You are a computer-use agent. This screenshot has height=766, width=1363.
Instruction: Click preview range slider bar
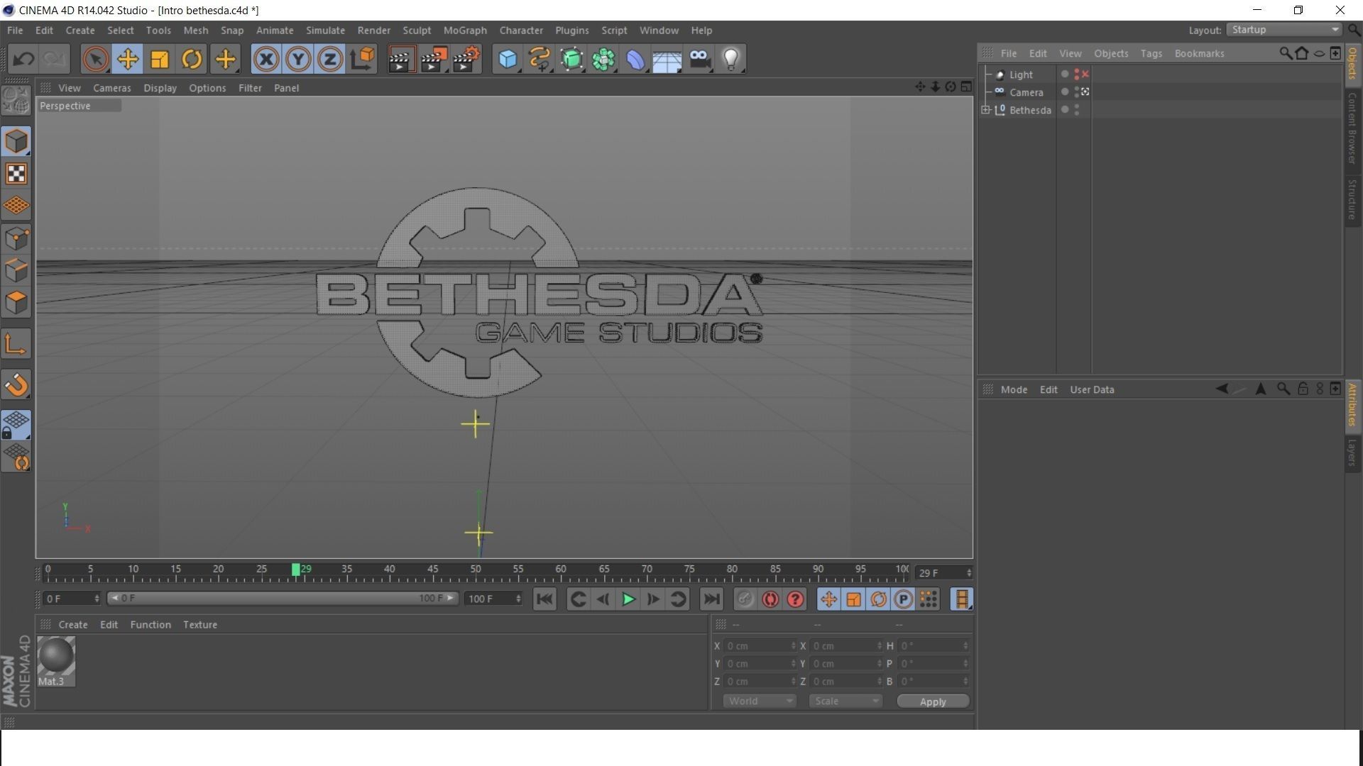pos(283,599)
